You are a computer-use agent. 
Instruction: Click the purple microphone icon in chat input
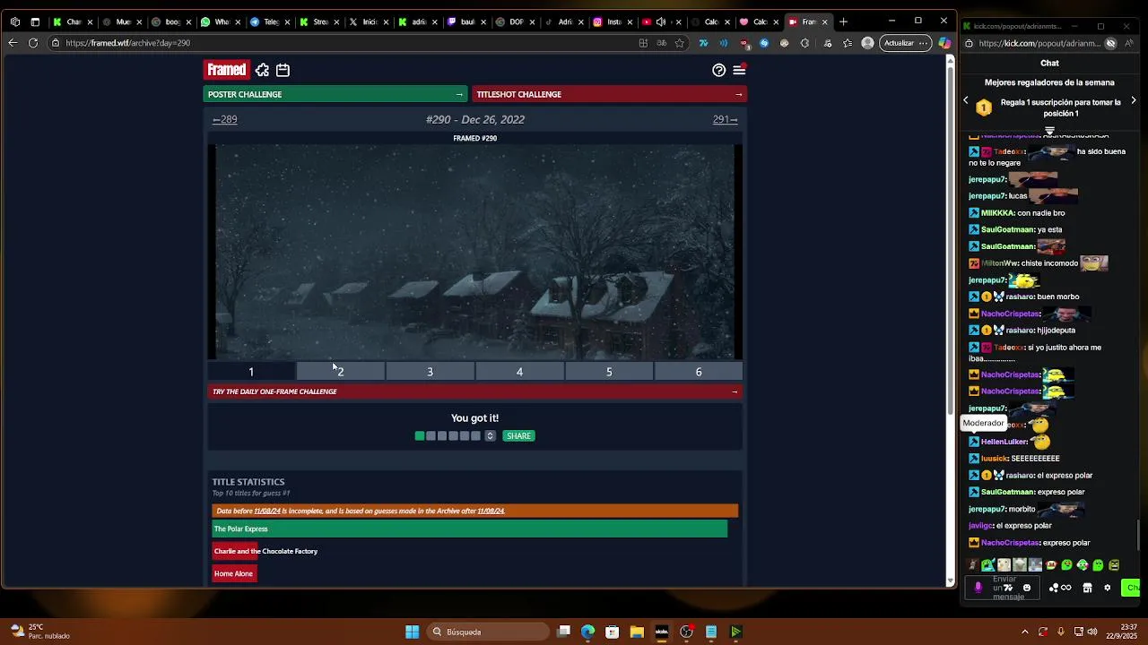(x=978, y=588)
